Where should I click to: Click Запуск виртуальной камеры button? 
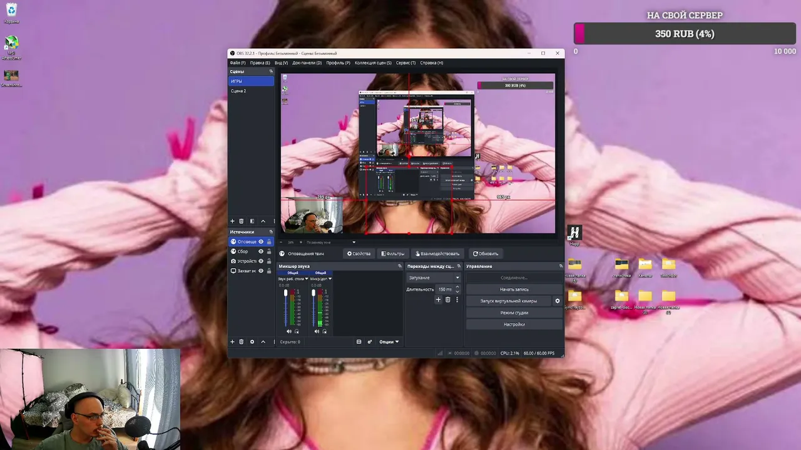[x=509, y=301]
